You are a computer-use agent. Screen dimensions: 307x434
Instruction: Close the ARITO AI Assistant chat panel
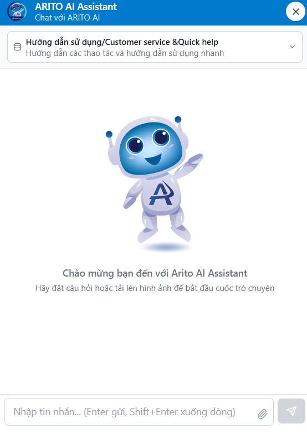click(295, 12)
